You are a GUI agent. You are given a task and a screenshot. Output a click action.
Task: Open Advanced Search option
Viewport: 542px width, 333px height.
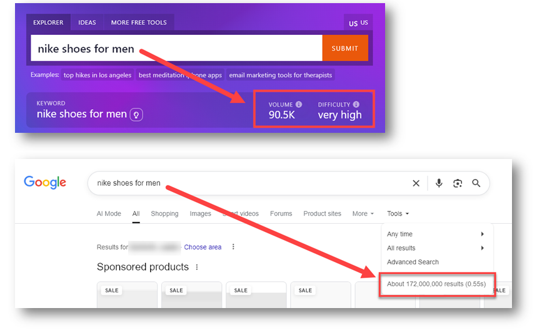pyautogui.click(x=413, y=262)
